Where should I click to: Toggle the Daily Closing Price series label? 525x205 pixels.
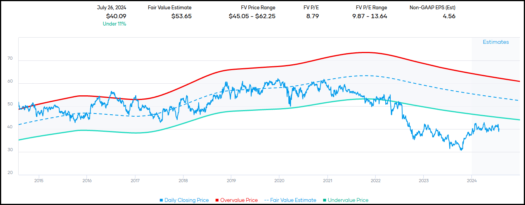(187, 200)
